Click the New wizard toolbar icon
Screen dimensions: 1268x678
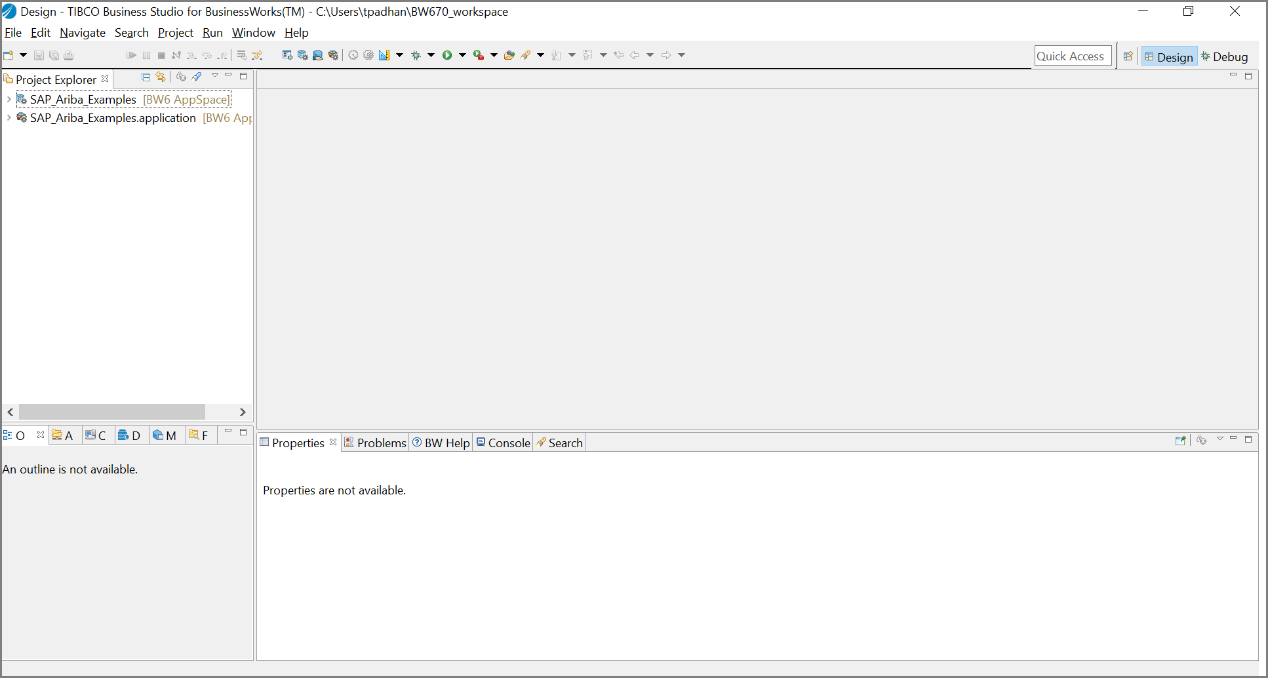(9, 55)
